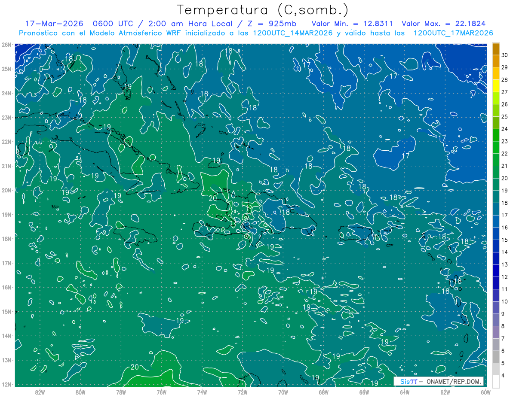Click color scale value "29"
The image size is (516, 398).
click(504, 67)
